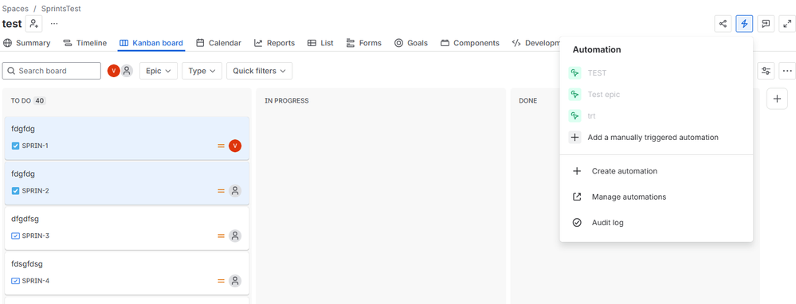The height and width of the screenshot is (304, 796).
Task: Click the subtask type icon on SPRIN-4
Action: coord(15,281)
